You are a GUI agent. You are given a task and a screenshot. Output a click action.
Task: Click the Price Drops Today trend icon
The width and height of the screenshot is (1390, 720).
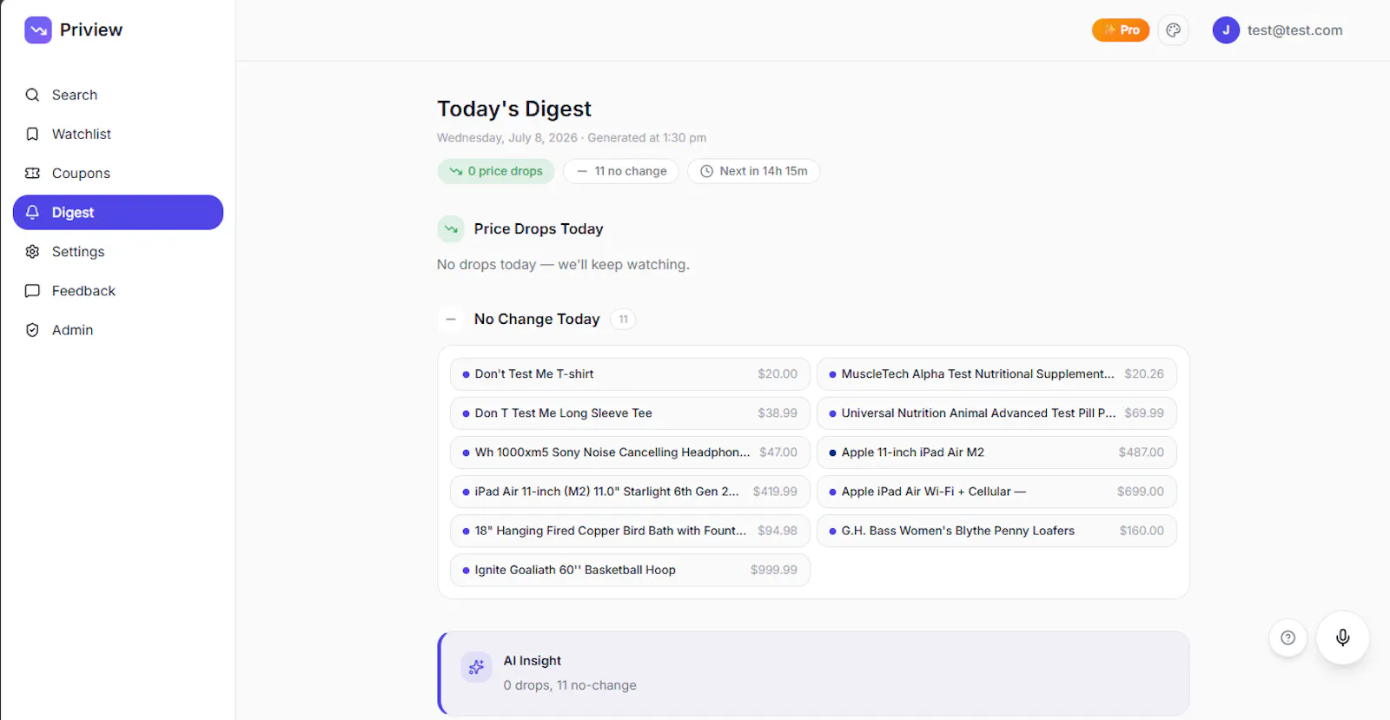[451, 228]
